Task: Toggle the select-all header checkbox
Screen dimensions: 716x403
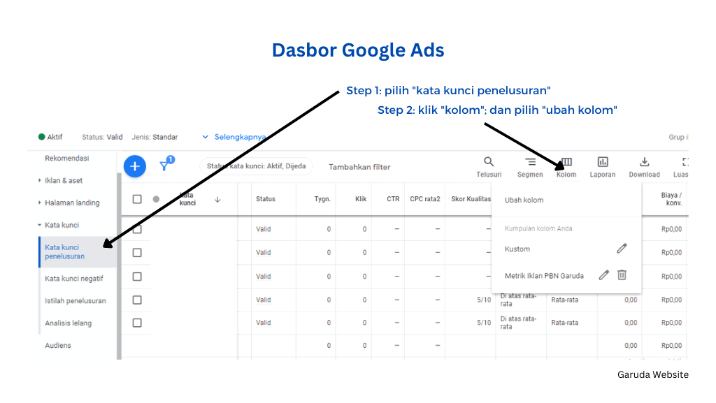Action: (x=137, y=199)
